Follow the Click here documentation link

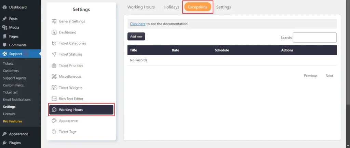click(x=137, y=24)
